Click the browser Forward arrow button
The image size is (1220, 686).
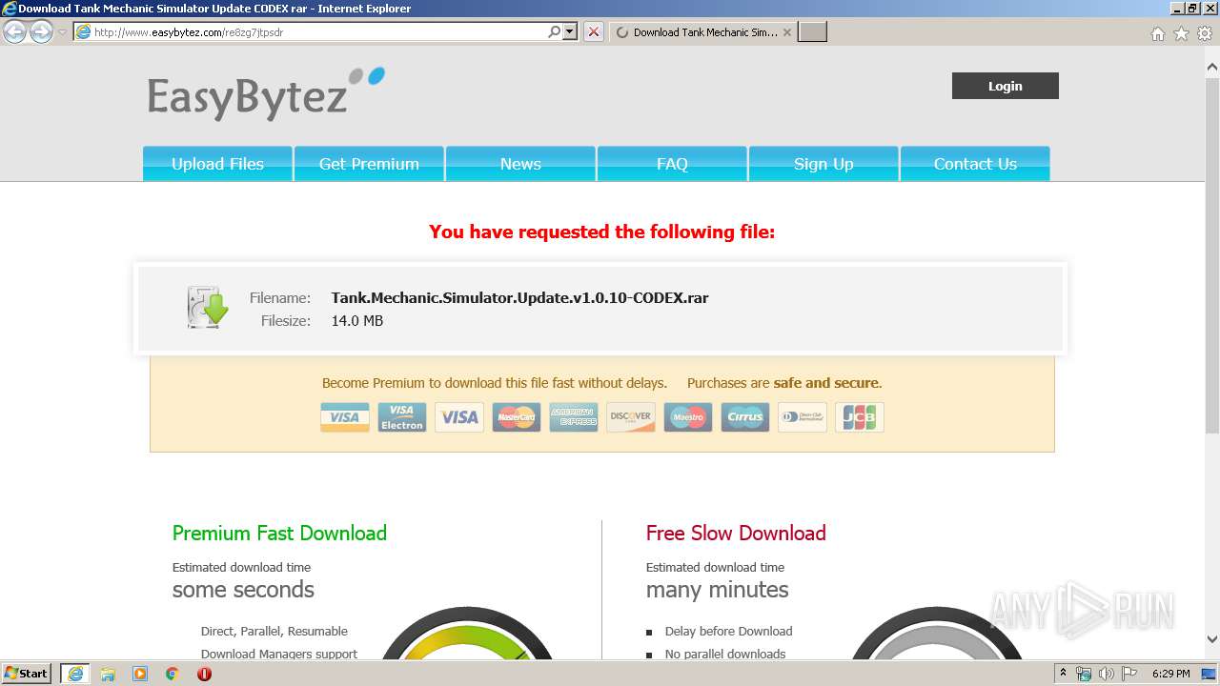pos(41,32)
